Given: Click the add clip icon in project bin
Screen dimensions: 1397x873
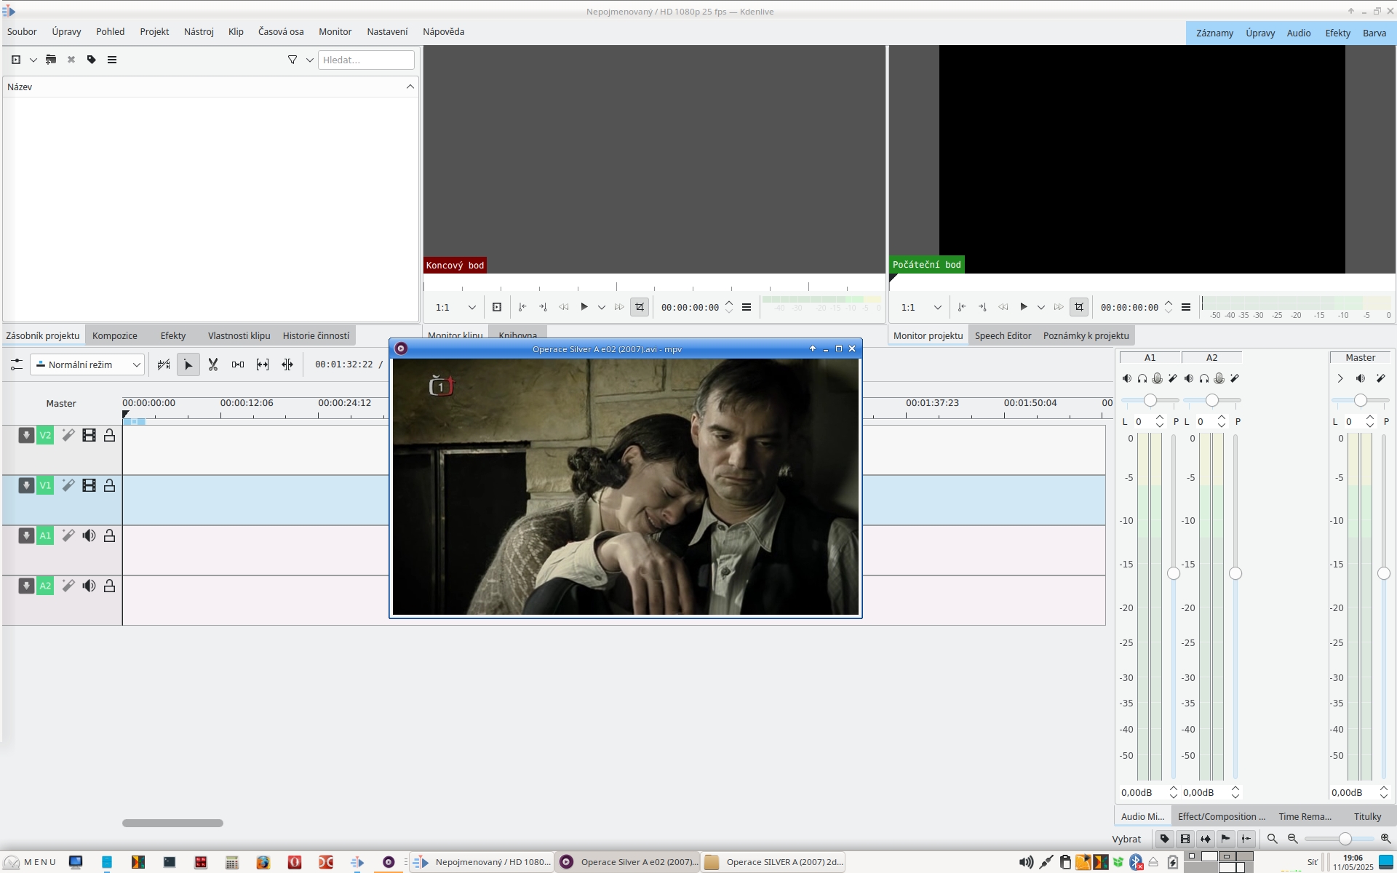Looking at the screenshot, I should [16, 60].
